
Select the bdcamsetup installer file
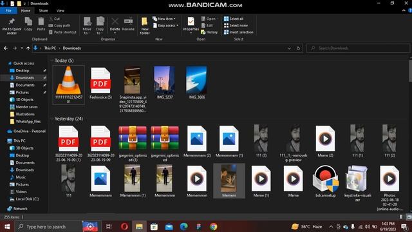click(x=325, y=182)
